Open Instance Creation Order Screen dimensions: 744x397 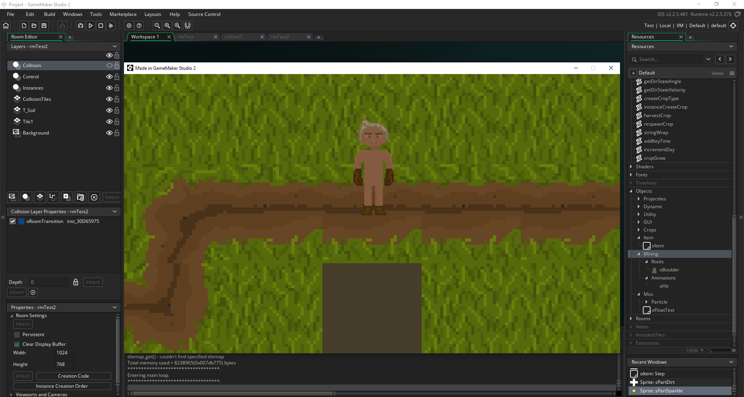point(62,386)
